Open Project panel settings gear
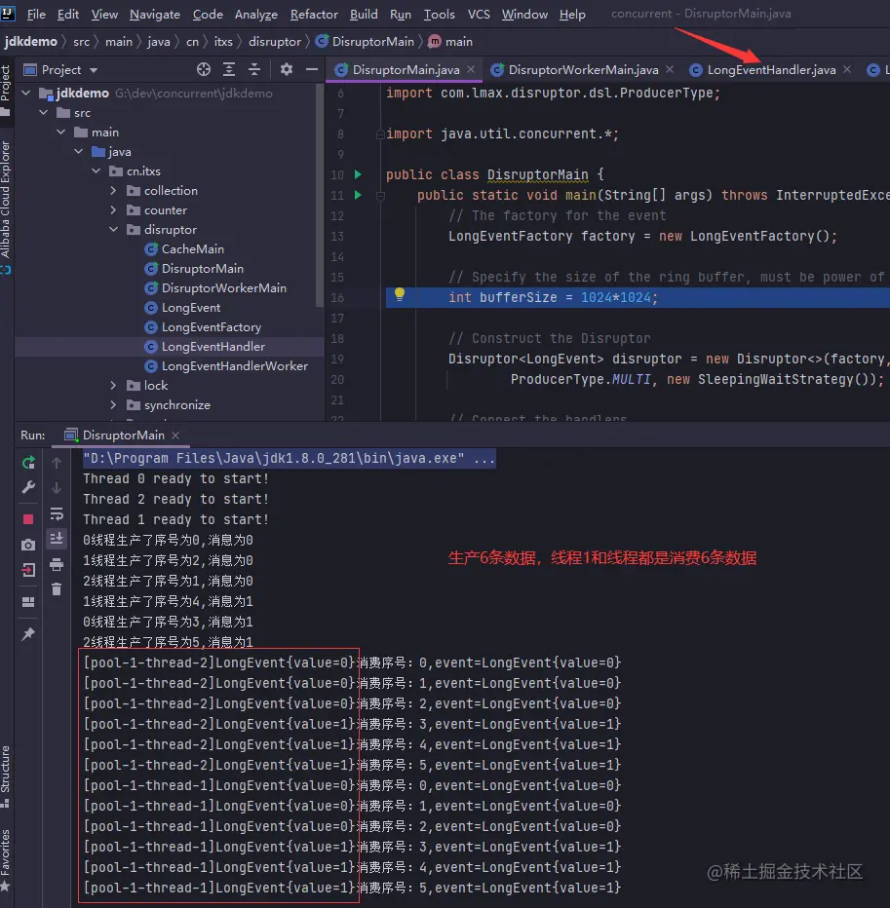The width and height of the screenshot is (890, 908). pyautogui.click(x=287, y=69)
